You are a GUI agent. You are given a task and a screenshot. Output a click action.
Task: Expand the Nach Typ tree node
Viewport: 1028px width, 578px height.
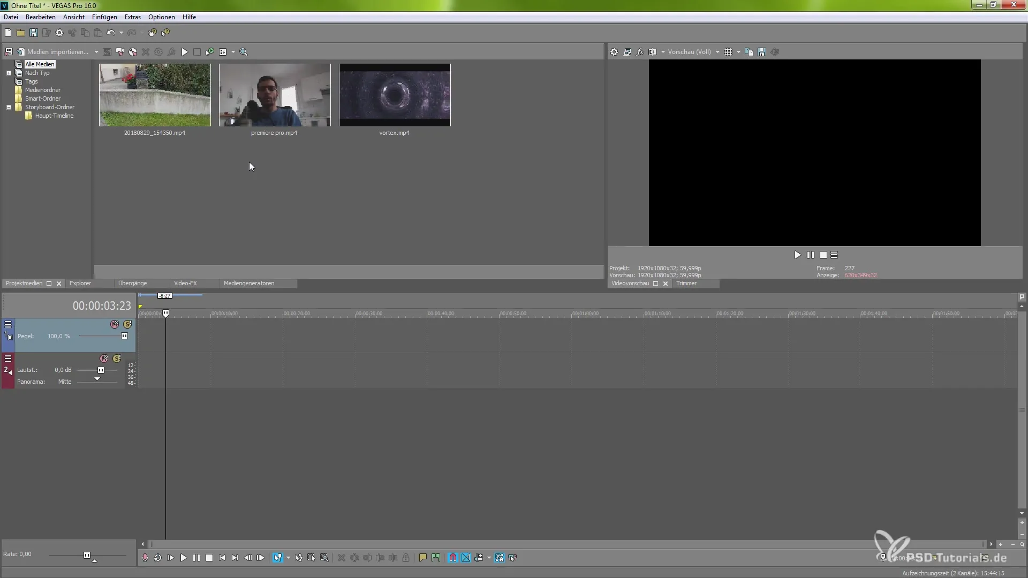[9, 73]
